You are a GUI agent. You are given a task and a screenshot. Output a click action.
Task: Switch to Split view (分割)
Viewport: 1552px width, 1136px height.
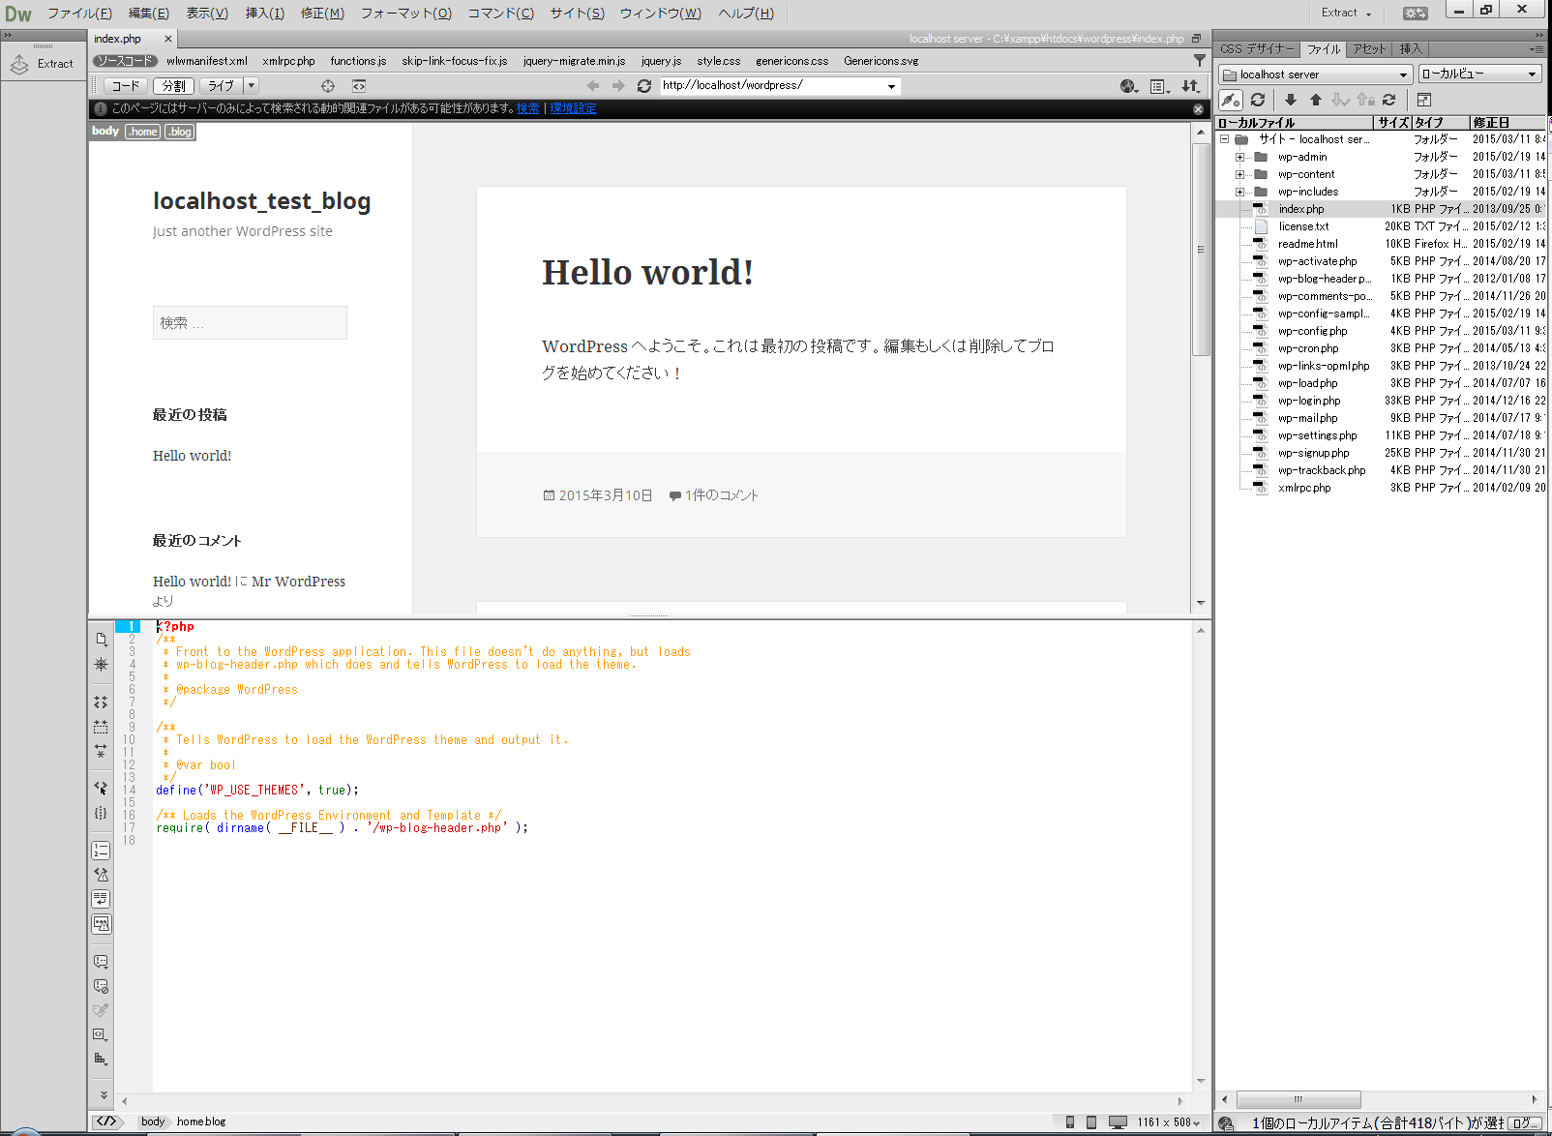click(x=174, y=86)
